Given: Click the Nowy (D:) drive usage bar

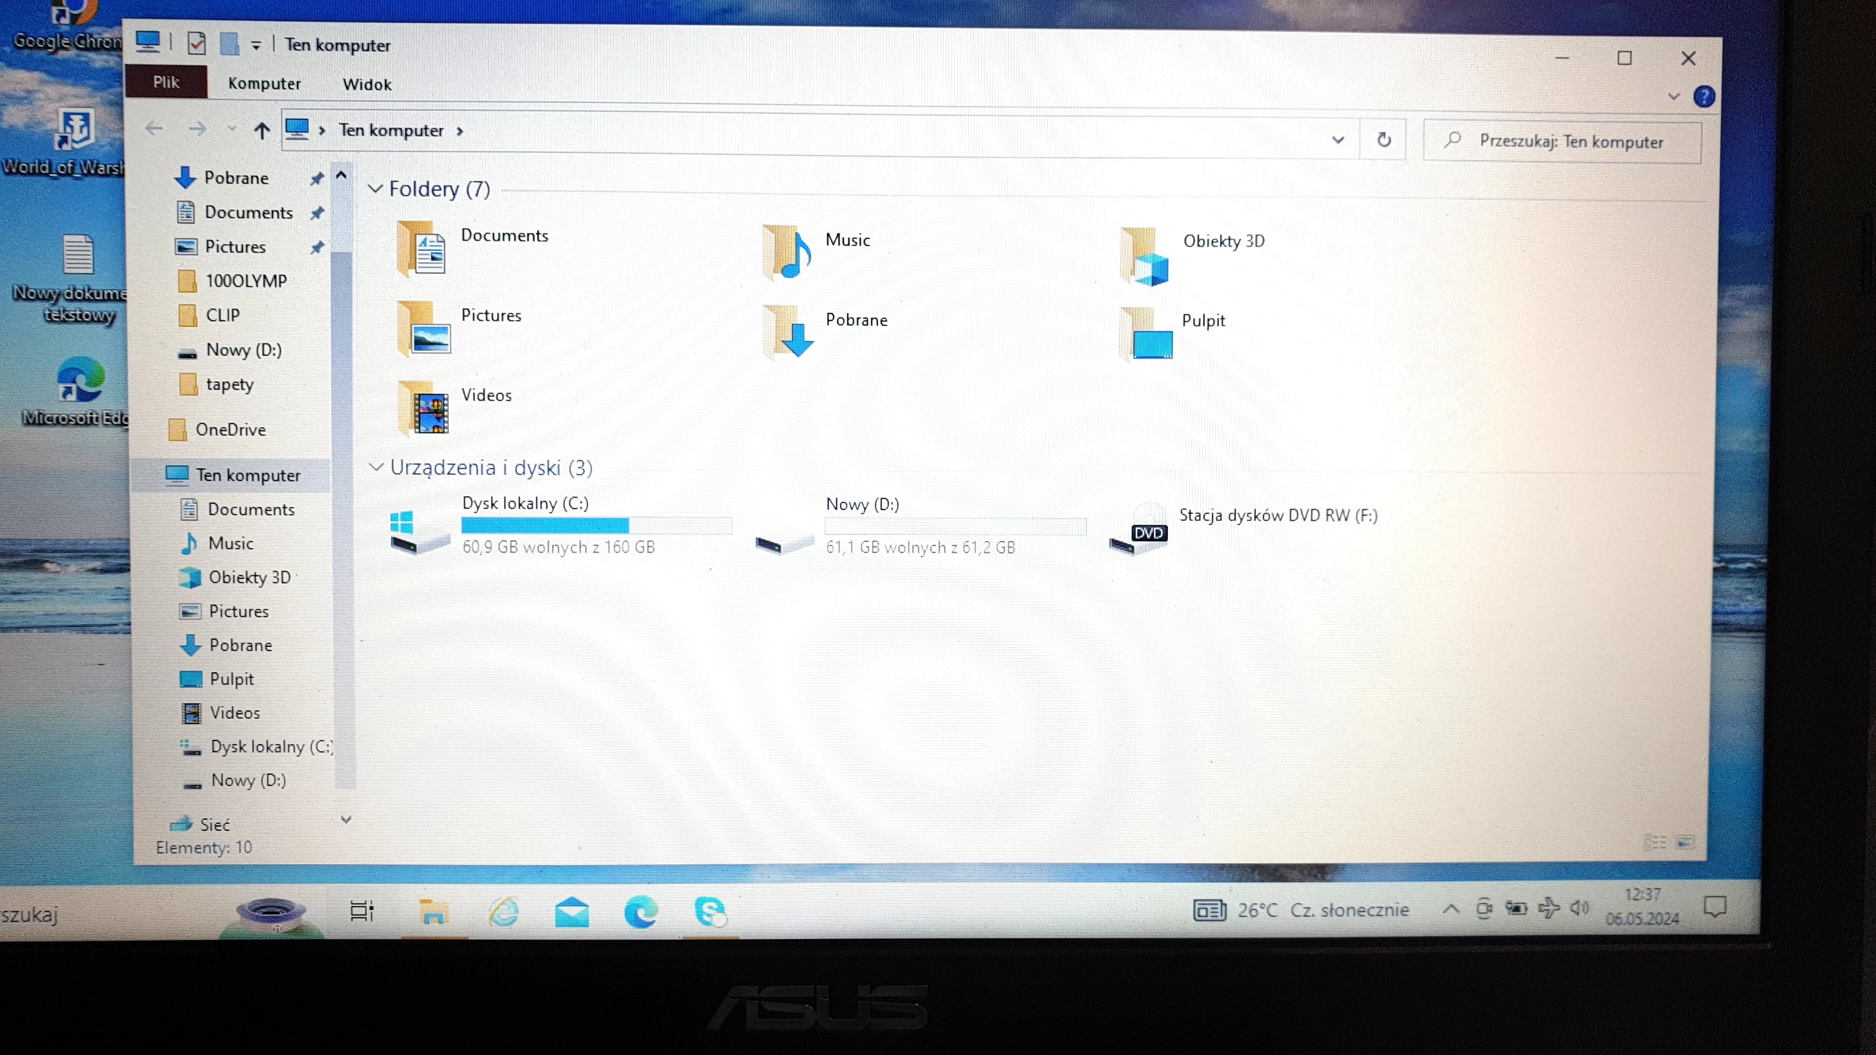Looking at the screenshot, I should click(x=956, y=526).
